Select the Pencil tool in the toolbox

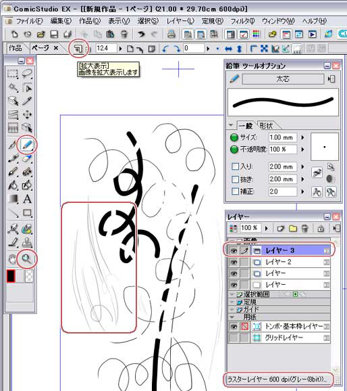pos(27,145)
